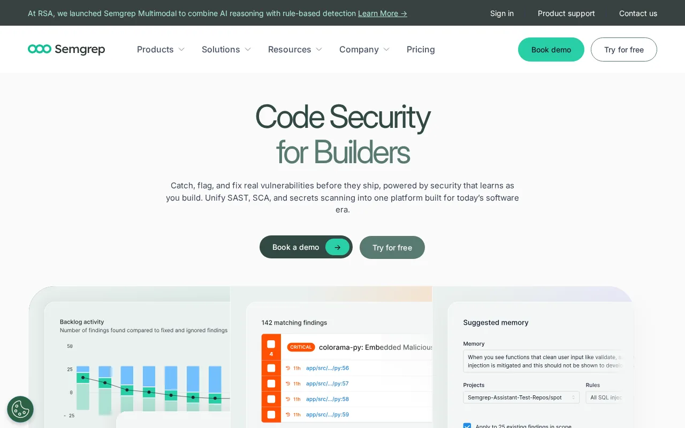Click the clock icon beside app/src/.../py:57

[x=288, y=384]
